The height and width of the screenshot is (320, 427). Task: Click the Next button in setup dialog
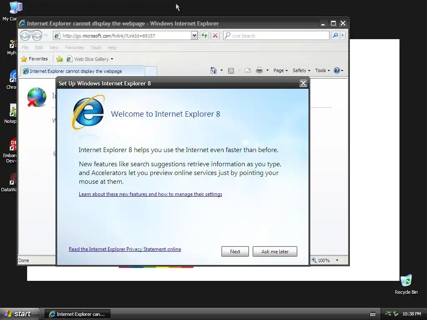(235, 251)
